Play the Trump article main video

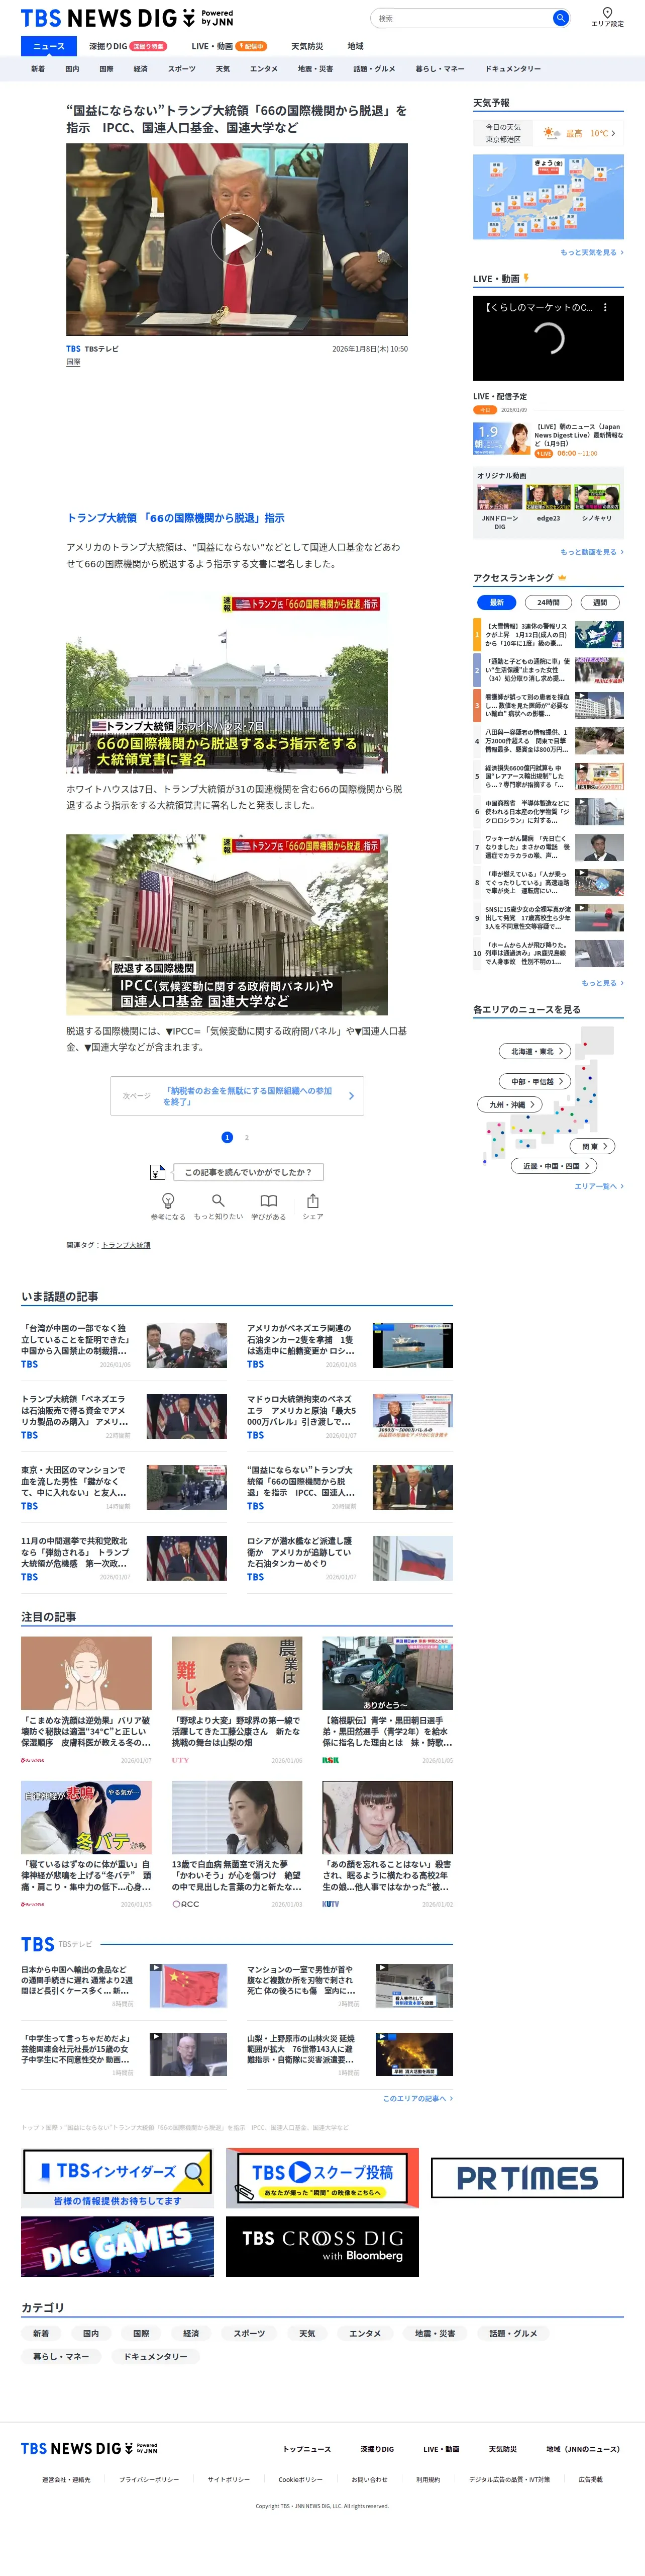[x=237, y=240]
